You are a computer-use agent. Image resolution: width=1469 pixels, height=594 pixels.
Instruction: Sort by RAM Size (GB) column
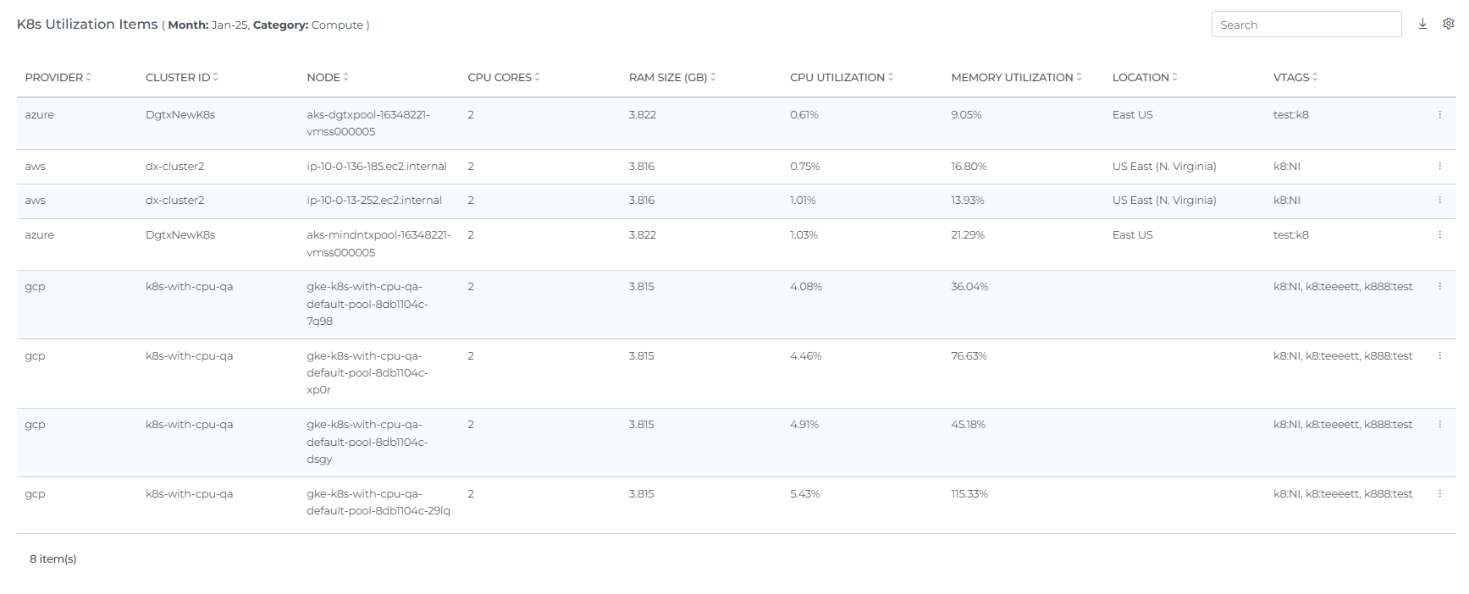(x=671, y=77)
